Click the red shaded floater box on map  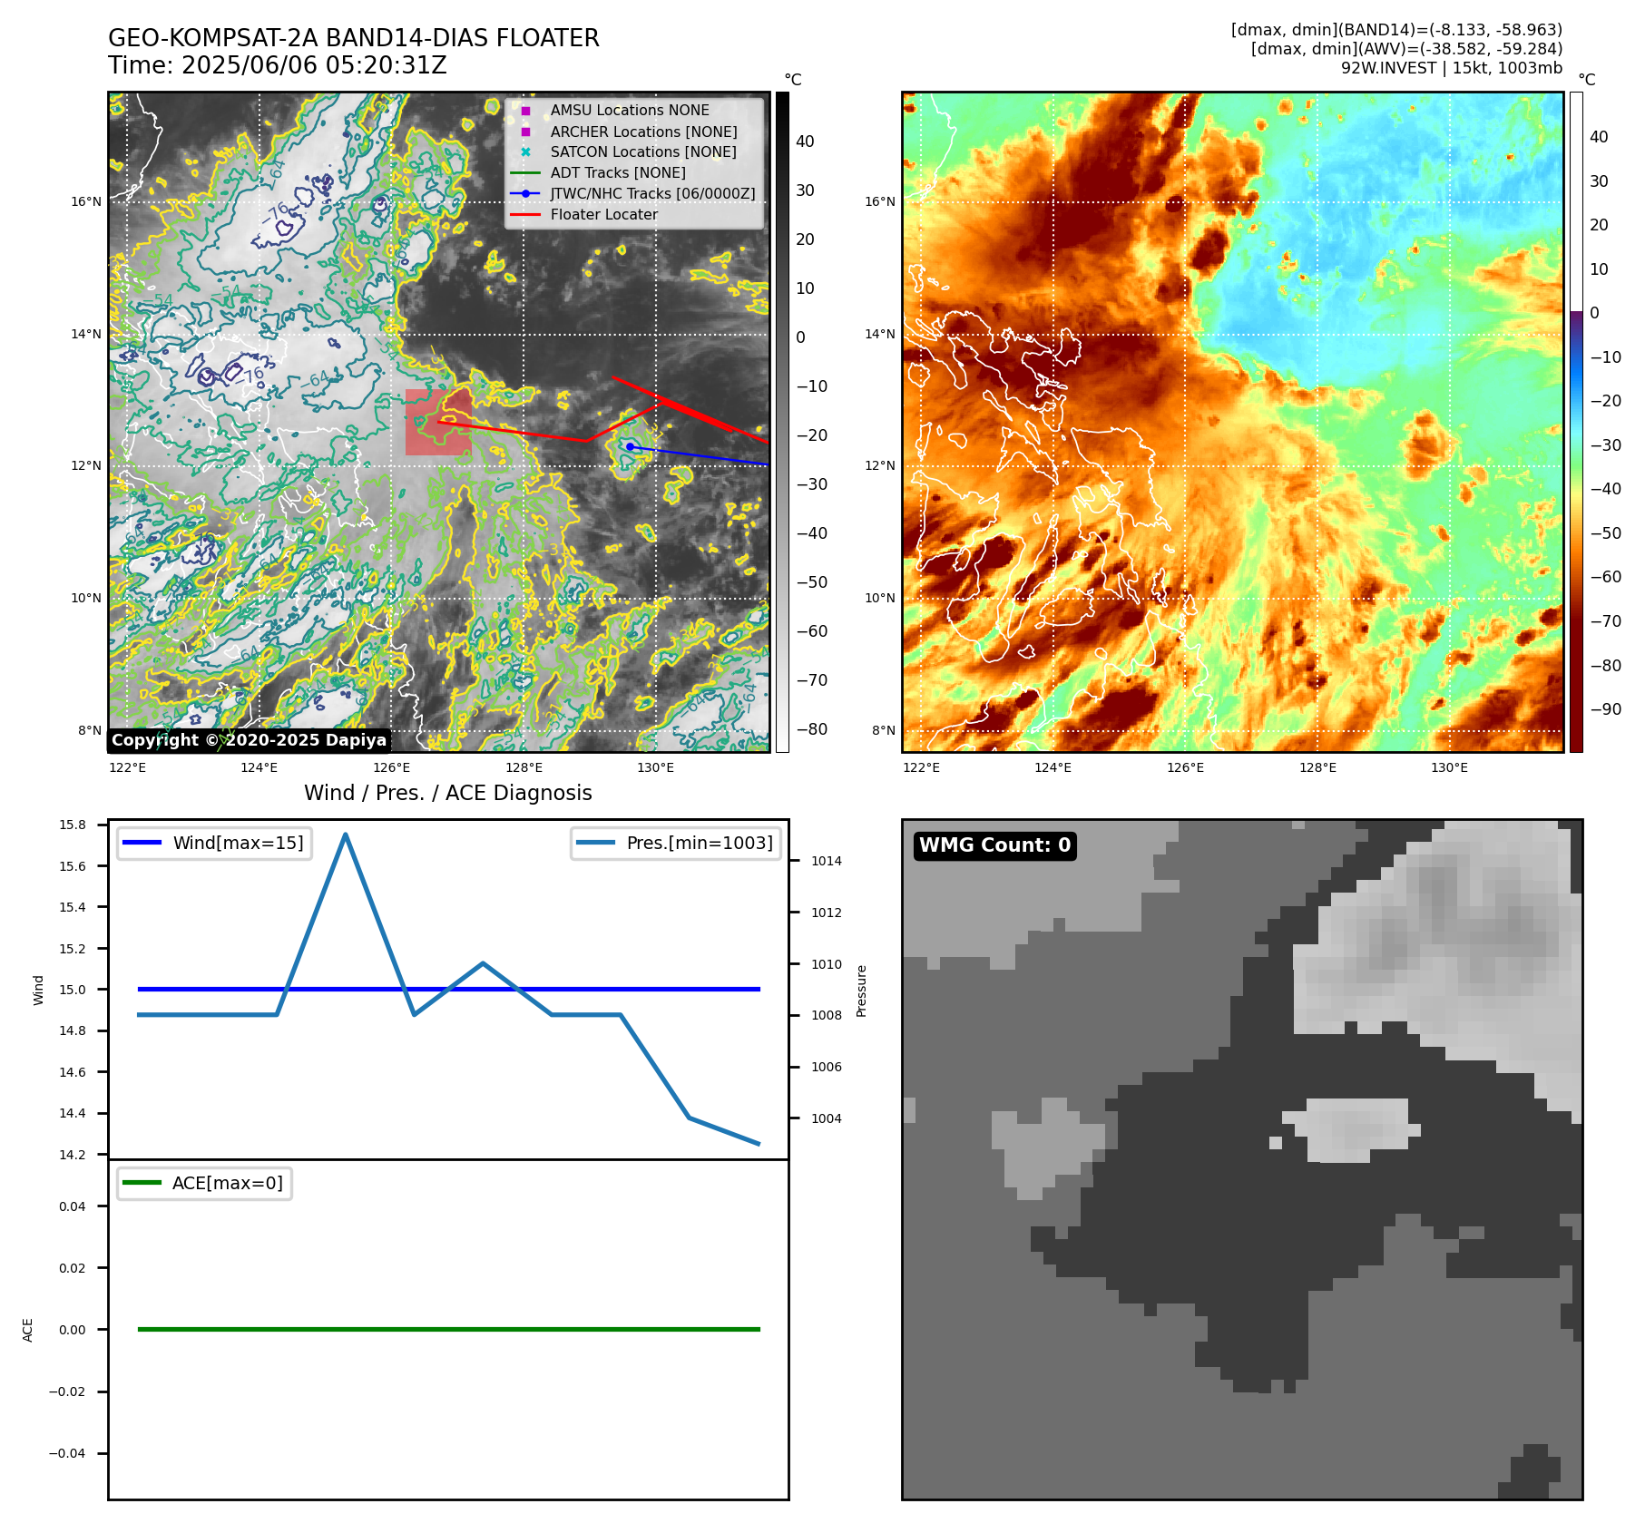[x=438, y=422]
